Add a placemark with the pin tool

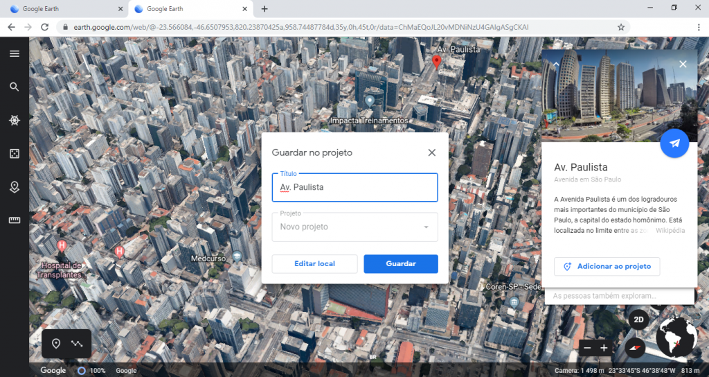55,344
